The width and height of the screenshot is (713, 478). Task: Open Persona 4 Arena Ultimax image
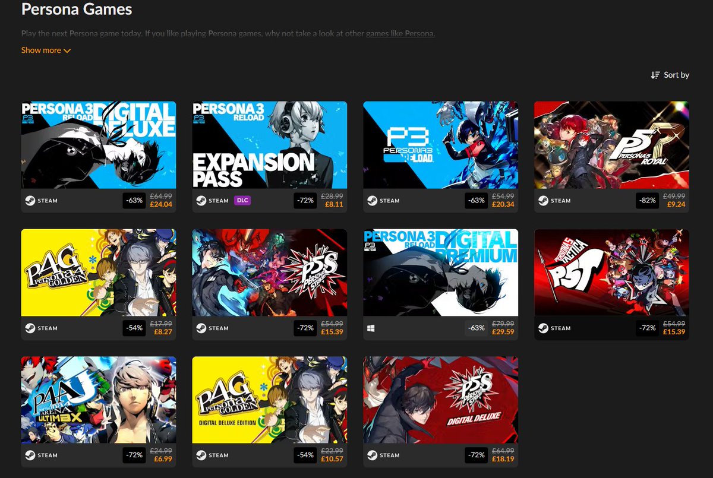pos(99,400)
